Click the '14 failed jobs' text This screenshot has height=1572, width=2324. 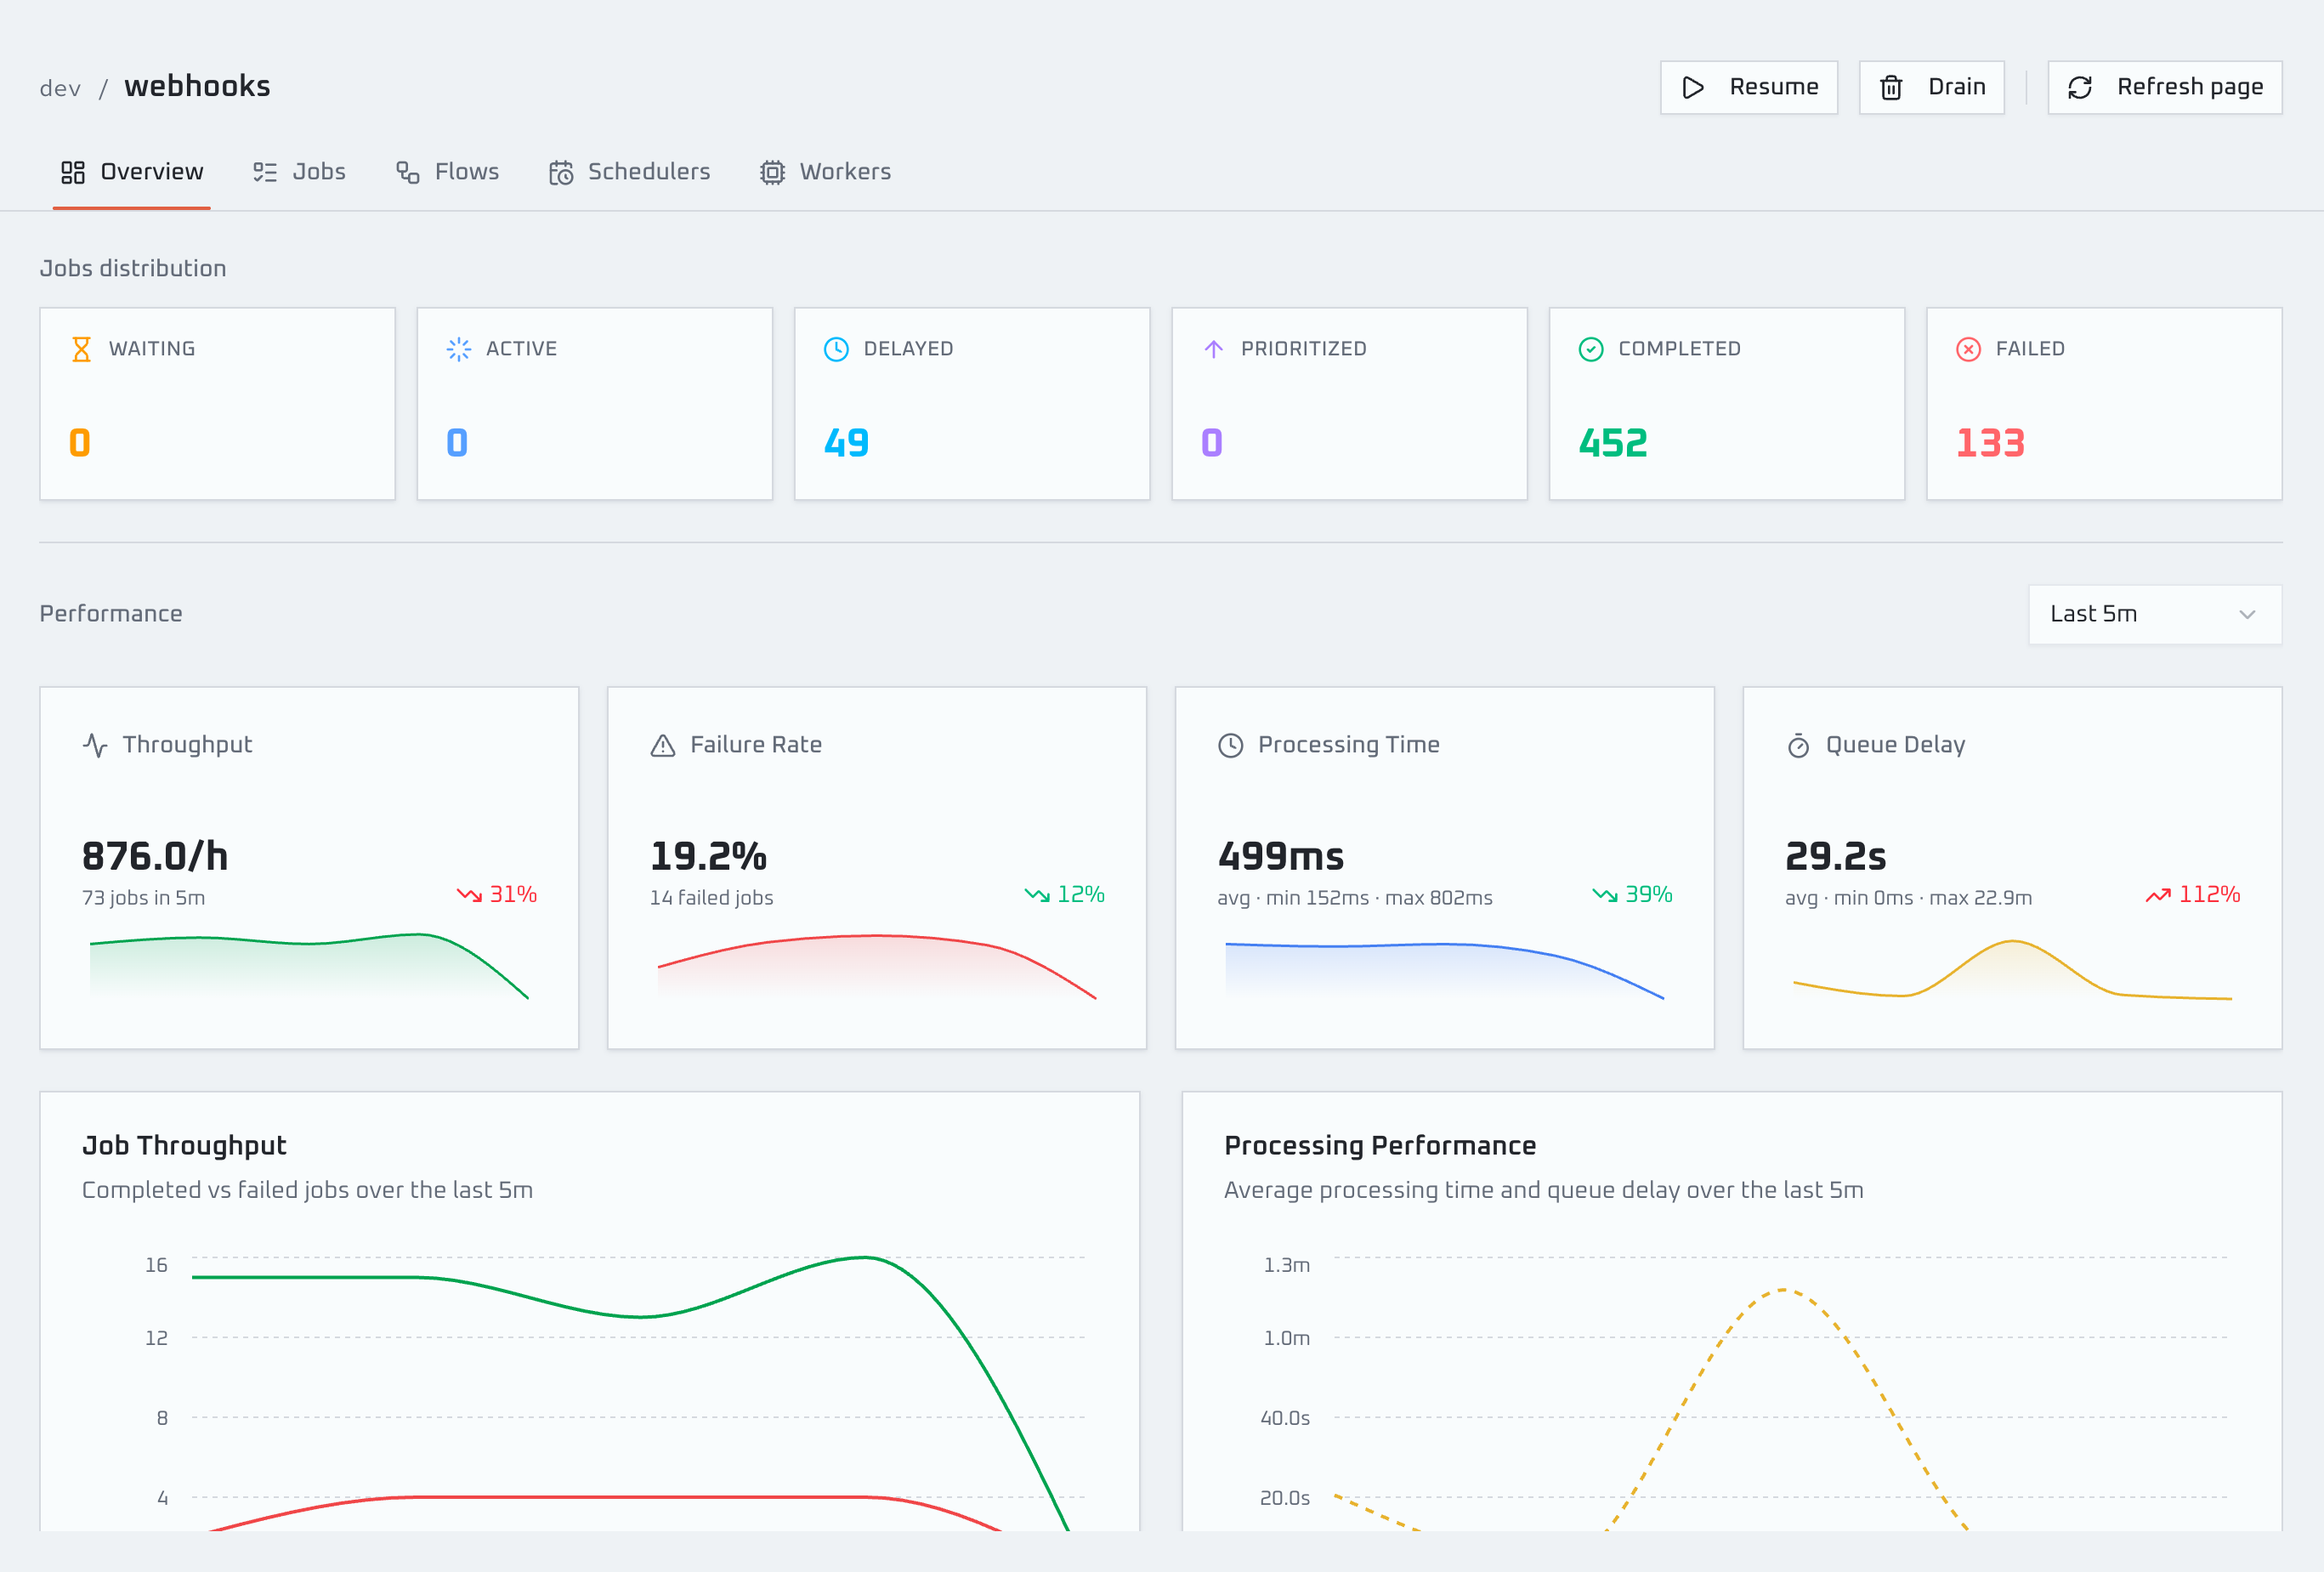tap(711, 898)
